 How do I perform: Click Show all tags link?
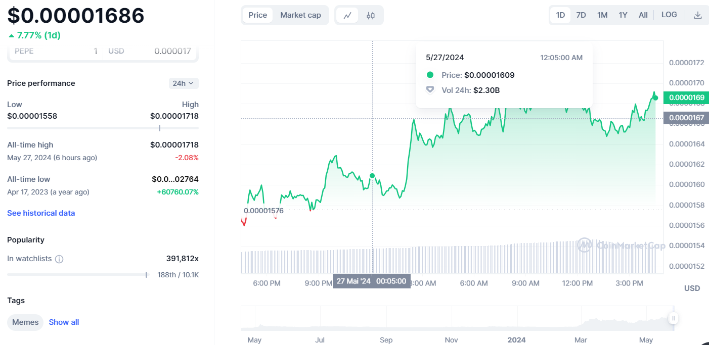[x=64, y=322]
